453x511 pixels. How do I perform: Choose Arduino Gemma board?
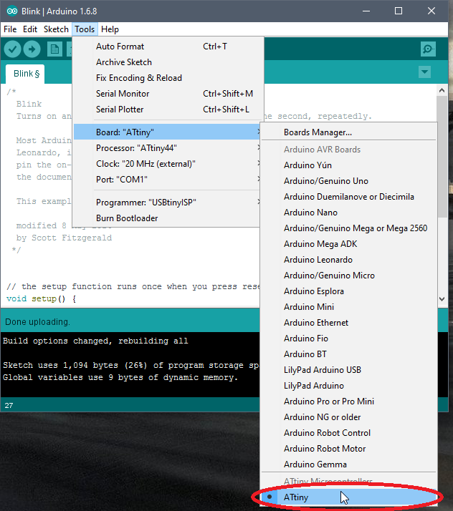click(349, 464)
